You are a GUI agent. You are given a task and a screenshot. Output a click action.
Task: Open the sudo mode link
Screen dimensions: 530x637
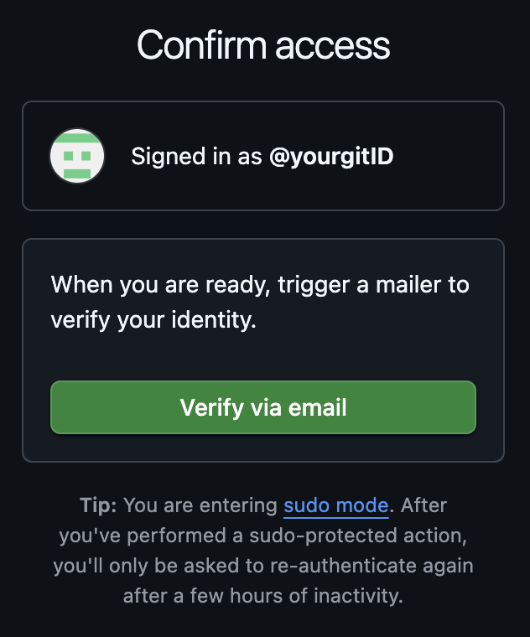pyautogui.click(x=336, y=505)
